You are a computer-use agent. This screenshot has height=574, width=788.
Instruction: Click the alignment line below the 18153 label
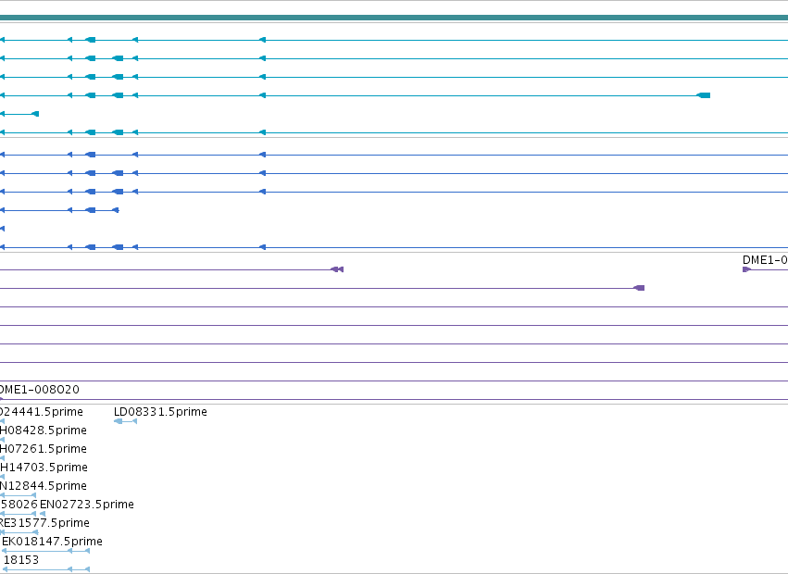[x=45, y=569]
